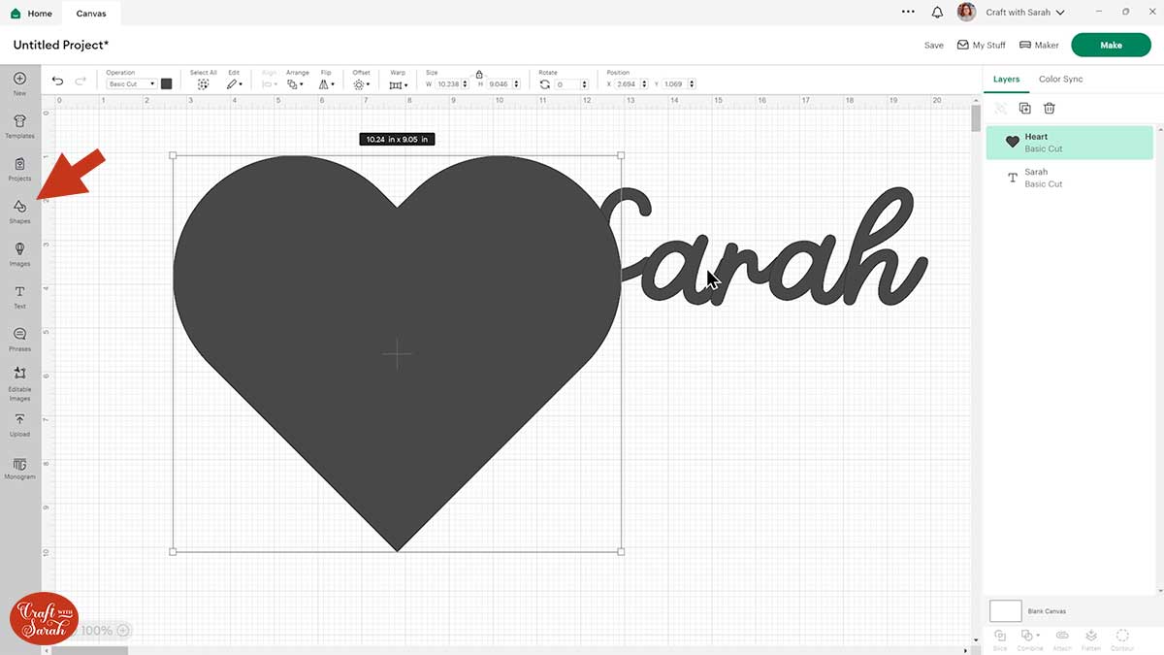The height and width of the screenshot is (655, 1164).
Task: Open the Phrases panel
Action: (18, 338)
